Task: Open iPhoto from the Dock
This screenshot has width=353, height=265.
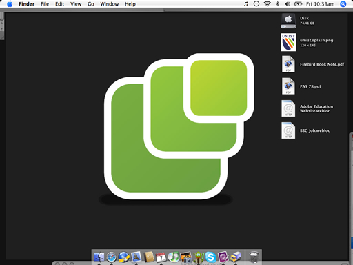Action: pos(185,257)
